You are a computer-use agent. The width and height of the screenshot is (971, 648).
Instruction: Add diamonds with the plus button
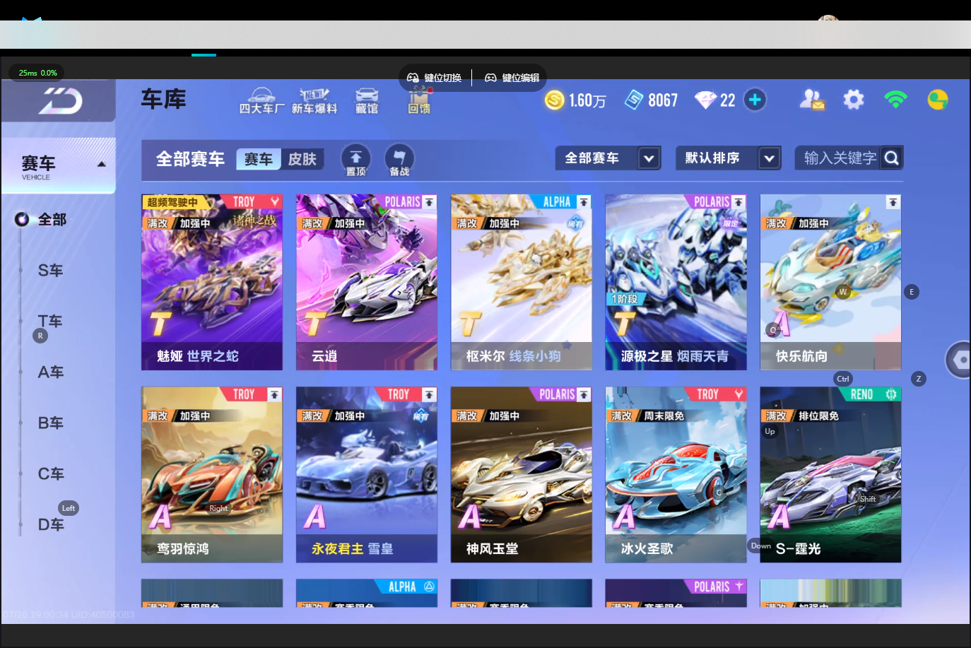pyautogui.click(x=755, y=100)
